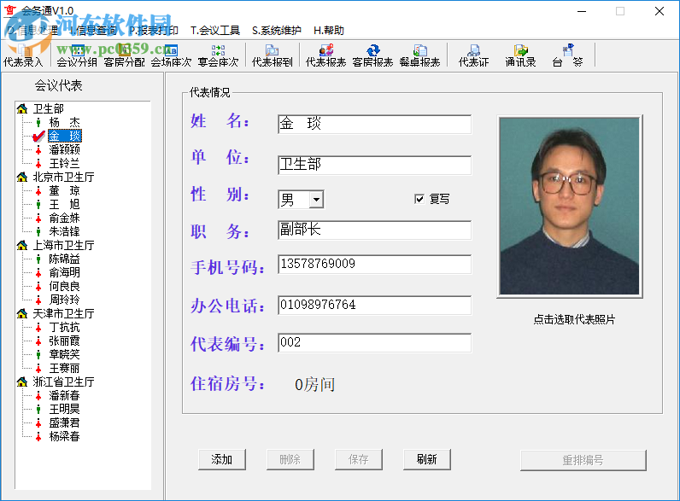The width and height of the screenshot is (680, 501).
Task: Select 周玲玲 in the delegate tree
Action: pos(64,300)
